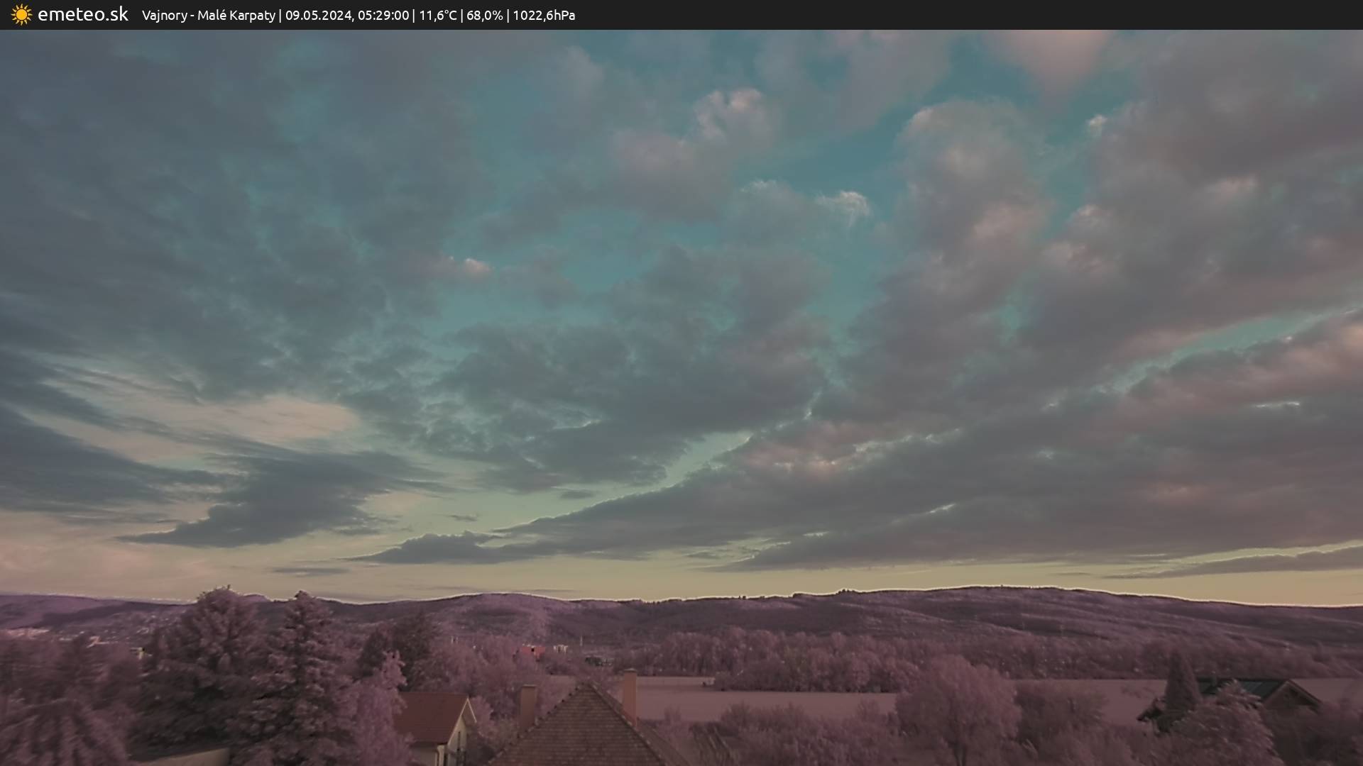Click the 05:29:00 timestamp

383,15
